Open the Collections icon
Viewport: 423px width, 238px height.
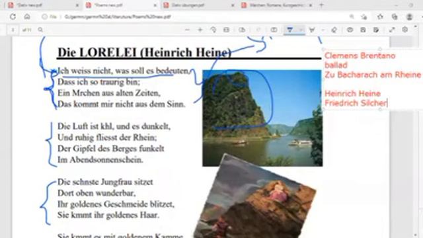[x=395, y=17]
